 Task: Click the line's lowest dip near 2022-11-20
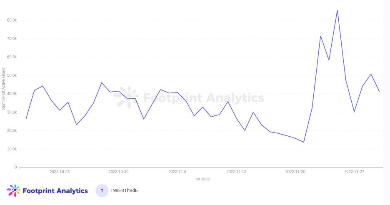[304, 142]
